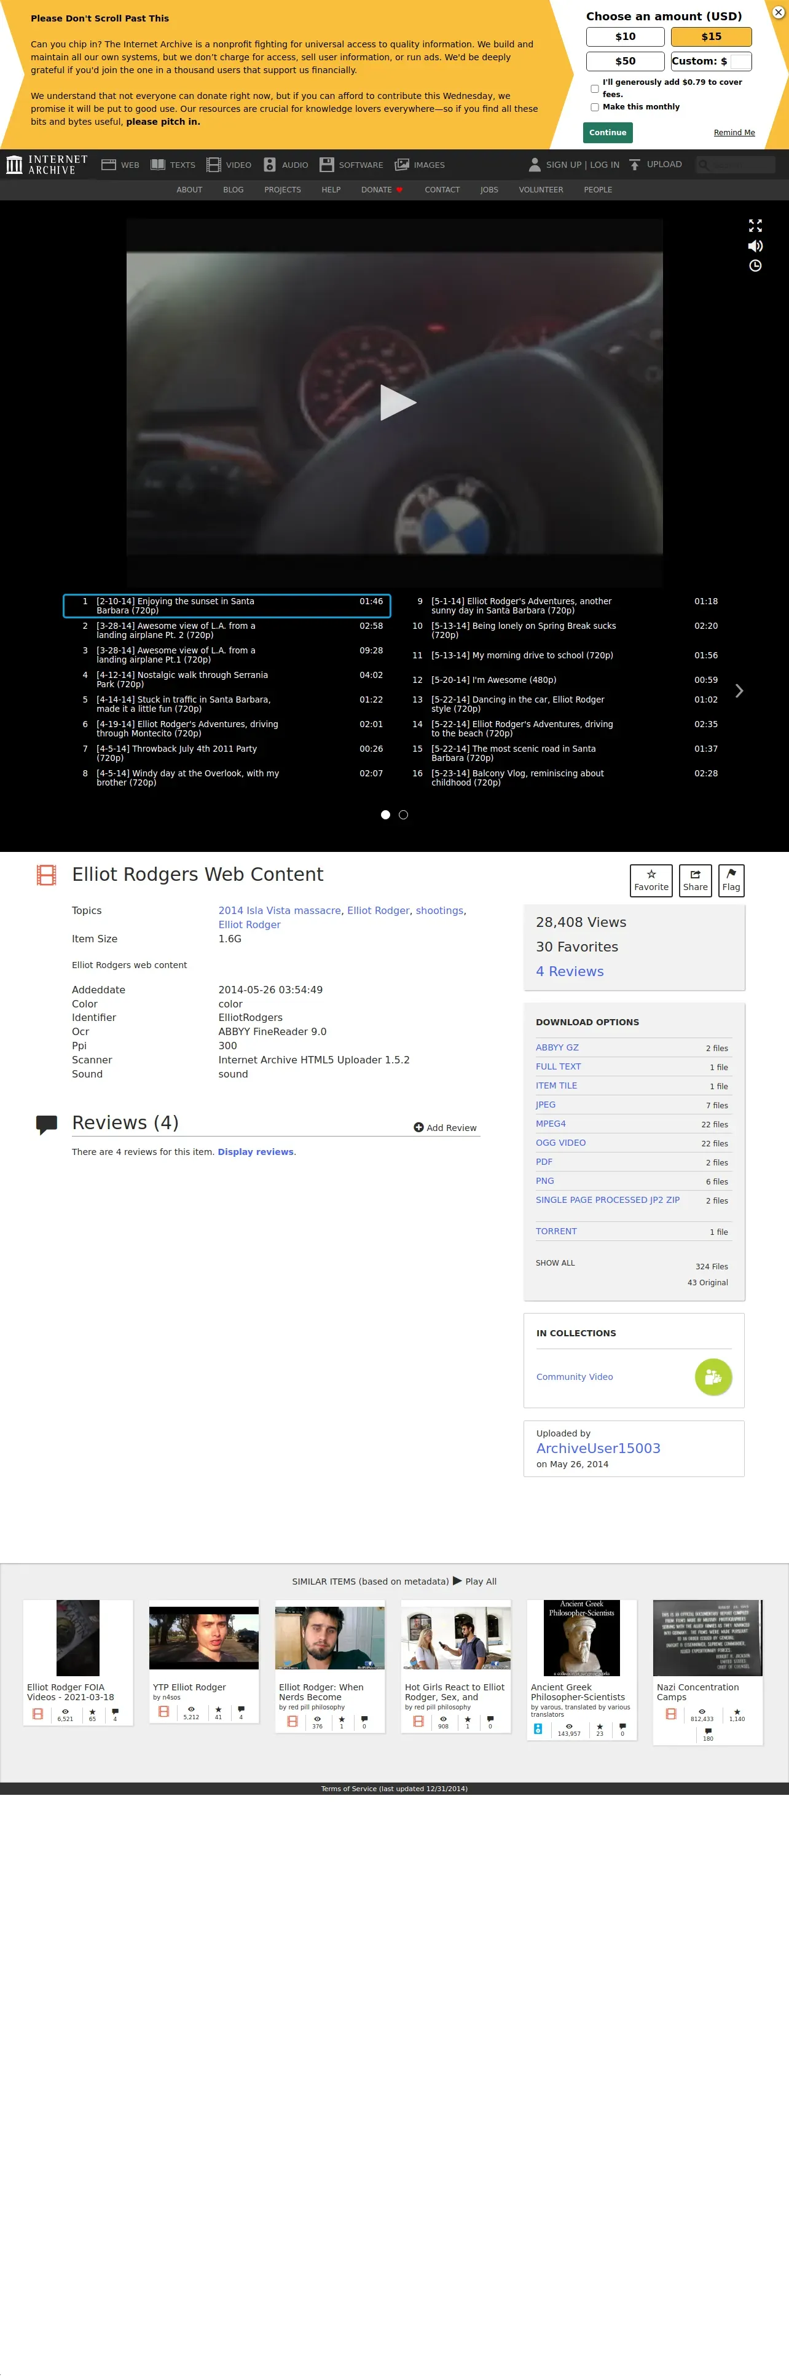Open Ancient Greek Philosopher-Scientists thumbnail
The image size is (789, 2380).
[582, 1638]
